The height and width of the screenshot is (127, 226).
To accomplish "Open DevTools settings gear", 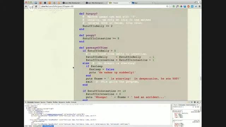I will pyautogui.click(x=195, y=102).
